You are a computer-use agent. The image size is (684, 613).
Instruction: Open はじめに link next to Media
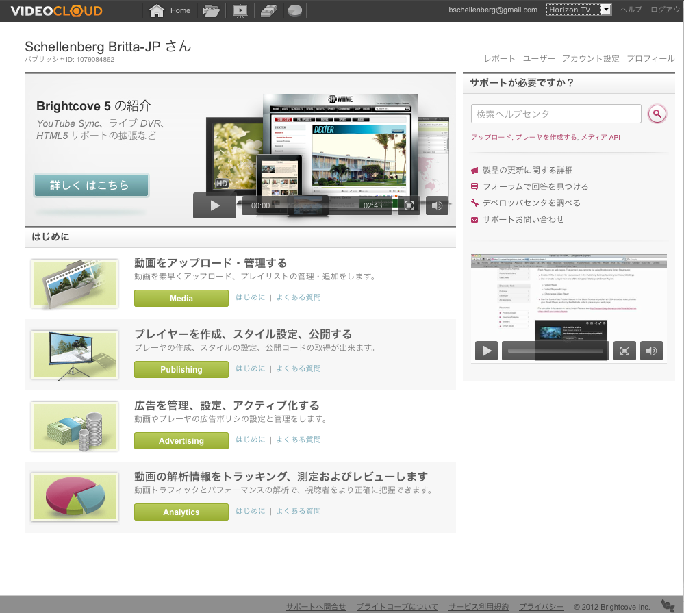point(251,297)
